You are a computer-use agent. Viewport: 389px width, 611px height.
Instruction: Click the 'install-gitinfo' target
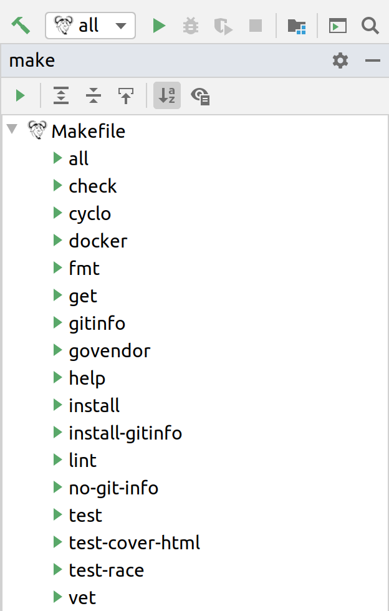pyautogui.click(x=125, y=433)
